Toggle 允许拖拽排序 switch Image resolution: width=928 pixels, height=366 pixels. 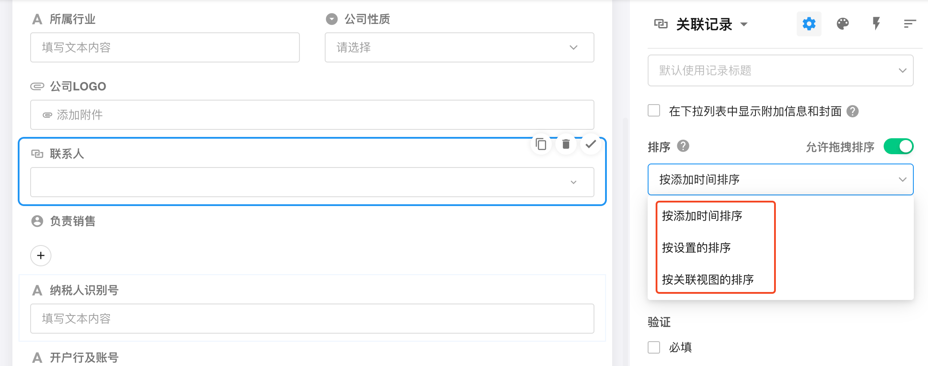[898, 146]
